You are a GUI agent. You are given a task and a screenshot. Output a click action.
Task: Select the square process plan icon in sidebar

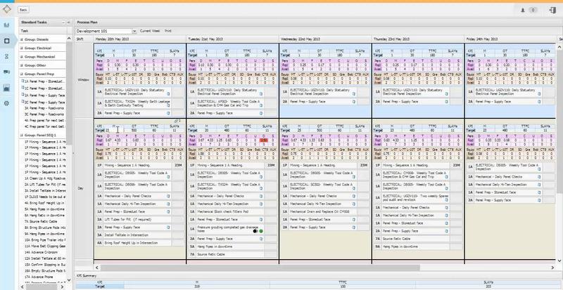point(6,41)
